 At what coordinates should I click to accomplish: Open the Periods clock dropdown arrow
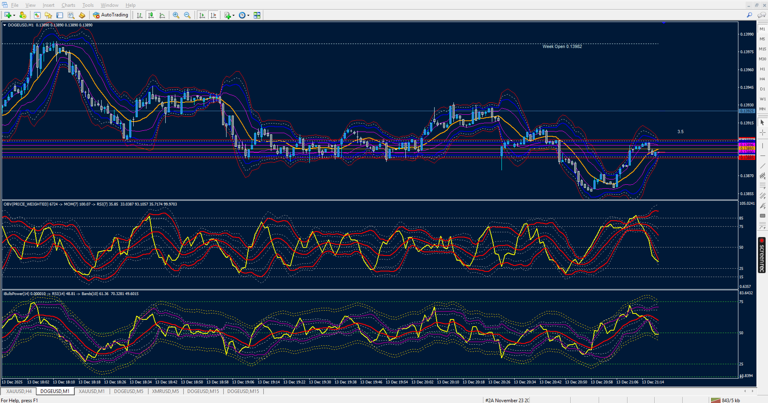tap(248, 15)
